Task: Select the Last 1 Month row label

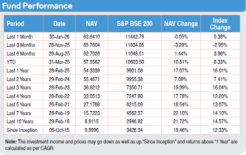Action: tap(21, 37)
